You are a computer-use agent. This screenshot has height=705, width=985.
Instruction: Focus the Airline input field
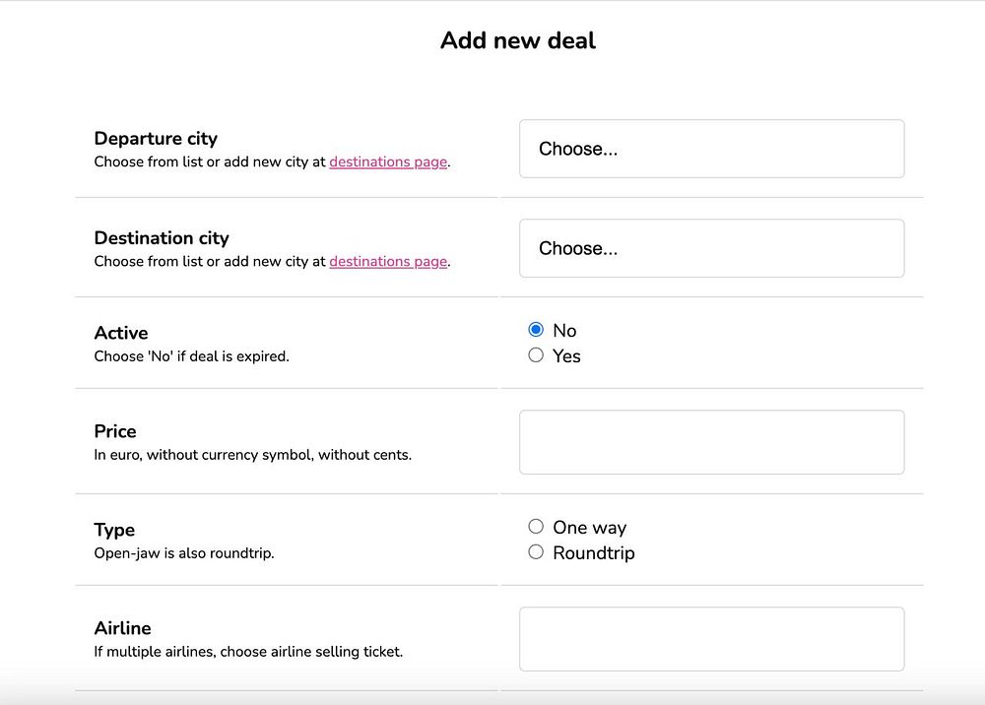(711, 639)
